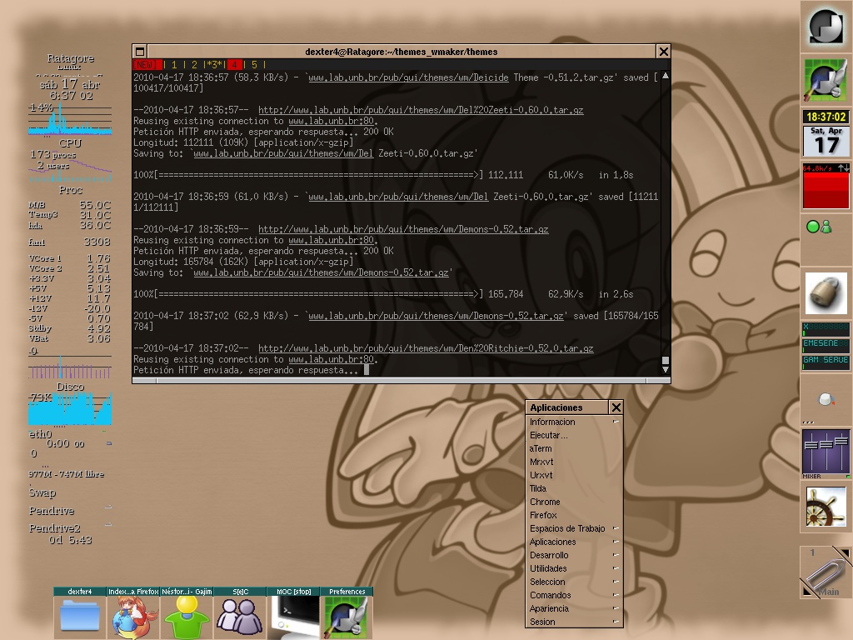Click the EMESENE launcher button dockapp
Viewport: 853px width, 640px height.
826,344
